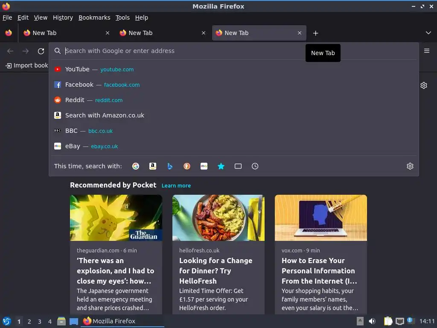Search history using the clock icon

pos(255,166)
